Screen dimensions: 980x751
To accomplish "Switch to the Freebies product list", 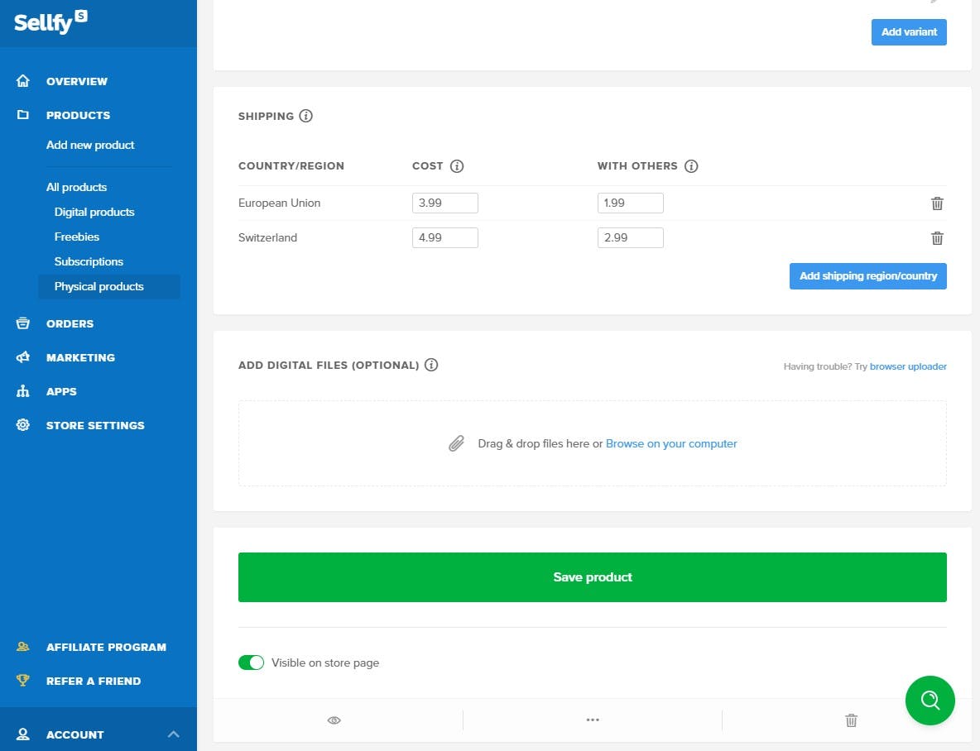I will (x=76, y=237).
